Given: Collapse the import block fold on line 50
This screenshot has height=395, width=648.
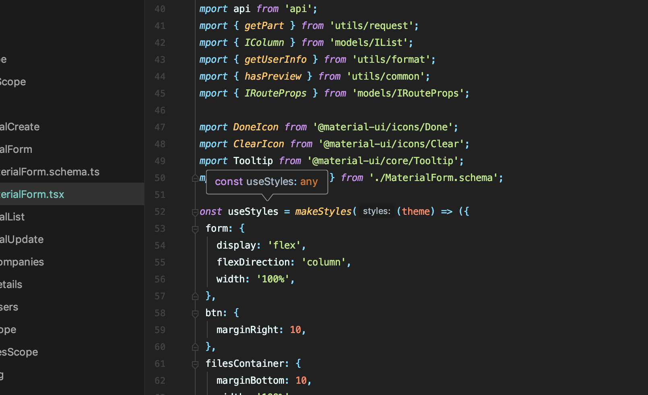Looking at the screenshot, I should (x=195, y=178).
